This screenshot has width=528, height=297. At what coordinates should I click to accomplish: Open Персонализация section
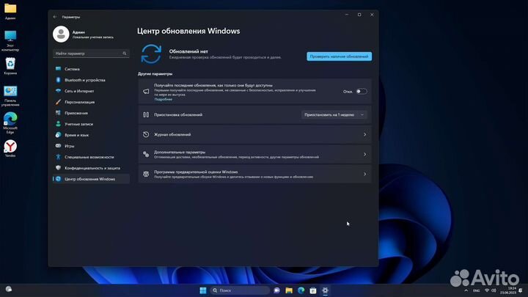pos(91,102)
